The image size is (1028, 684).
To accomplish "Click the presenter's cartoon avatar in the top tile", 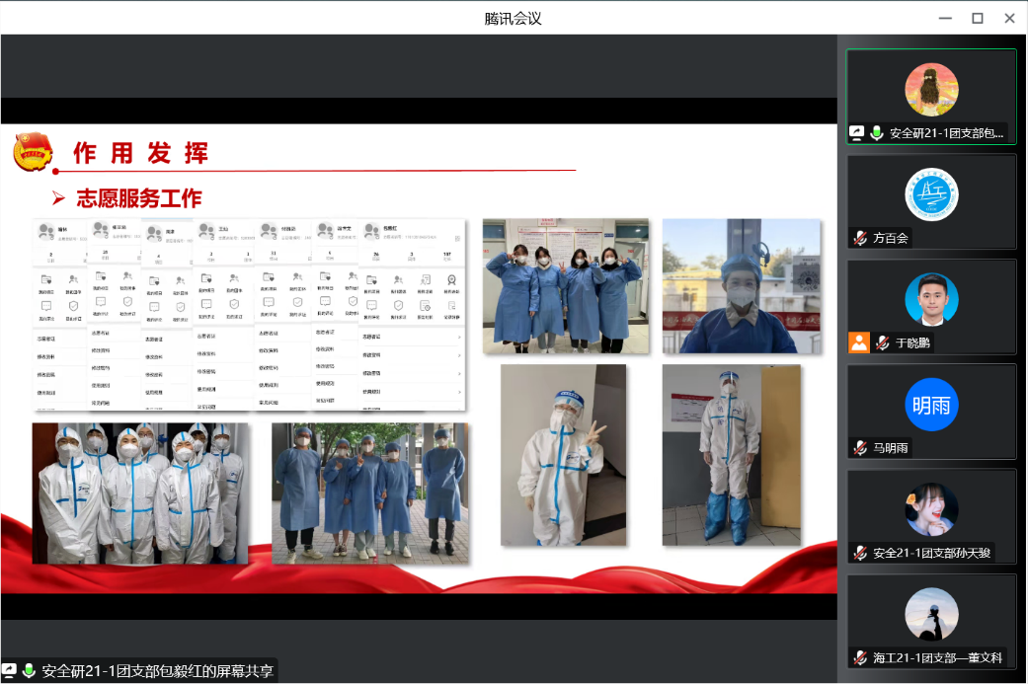I will (x=931, y=90).
